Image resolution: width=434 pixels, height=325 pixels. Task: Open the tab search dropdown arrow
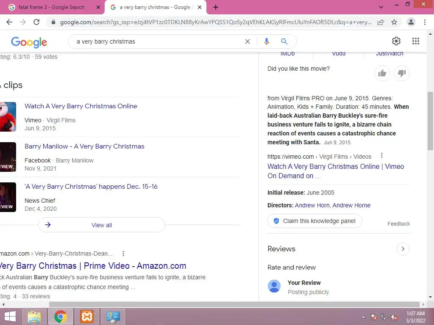point(381,7)
